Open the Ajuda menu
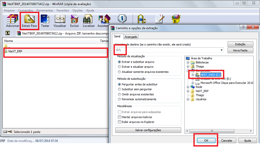Screen dimensions: 260x147 pos(90,10)
